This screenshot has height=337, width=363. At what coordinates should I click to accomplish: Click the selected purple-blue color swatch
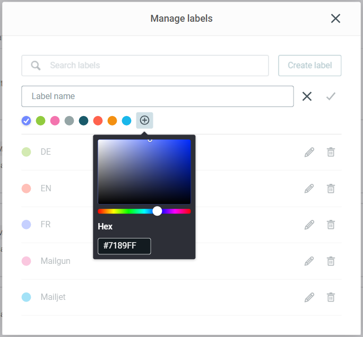pyautogui.click(x=26, y=121)
